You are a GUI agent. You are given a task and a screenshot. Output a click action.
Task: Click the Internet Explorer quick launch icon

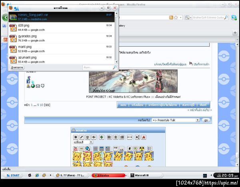click(x=37, y=175)
